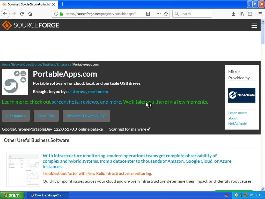Select the Download GoogleChromePortable tab
The image size is (265, 199).
29,4
